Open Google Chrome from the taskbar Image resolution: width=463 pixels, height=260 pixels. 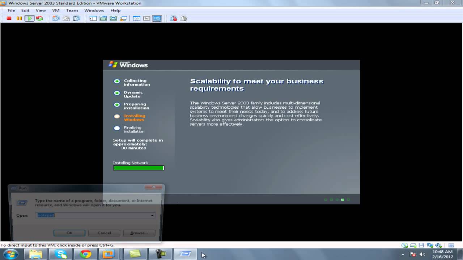coord(85,254)
